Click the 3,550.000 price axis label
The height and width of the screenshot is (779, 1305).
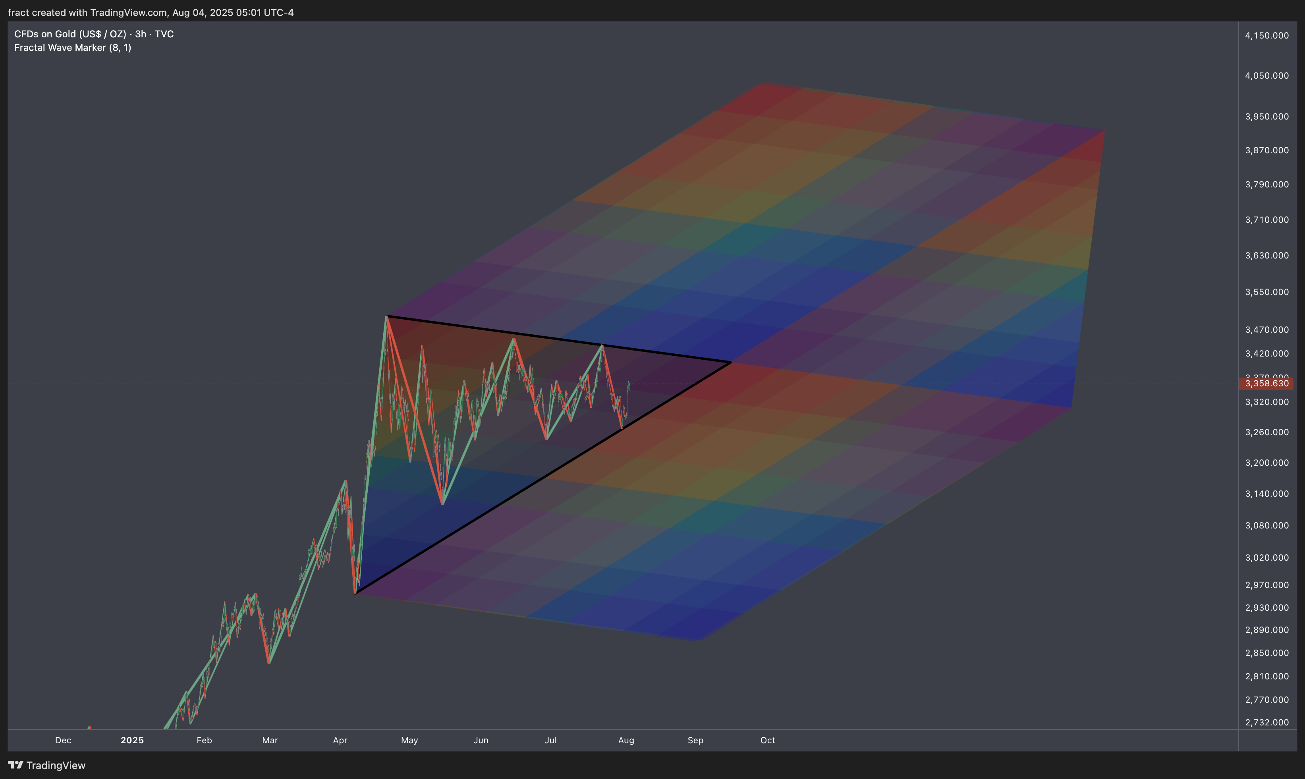1267,292
